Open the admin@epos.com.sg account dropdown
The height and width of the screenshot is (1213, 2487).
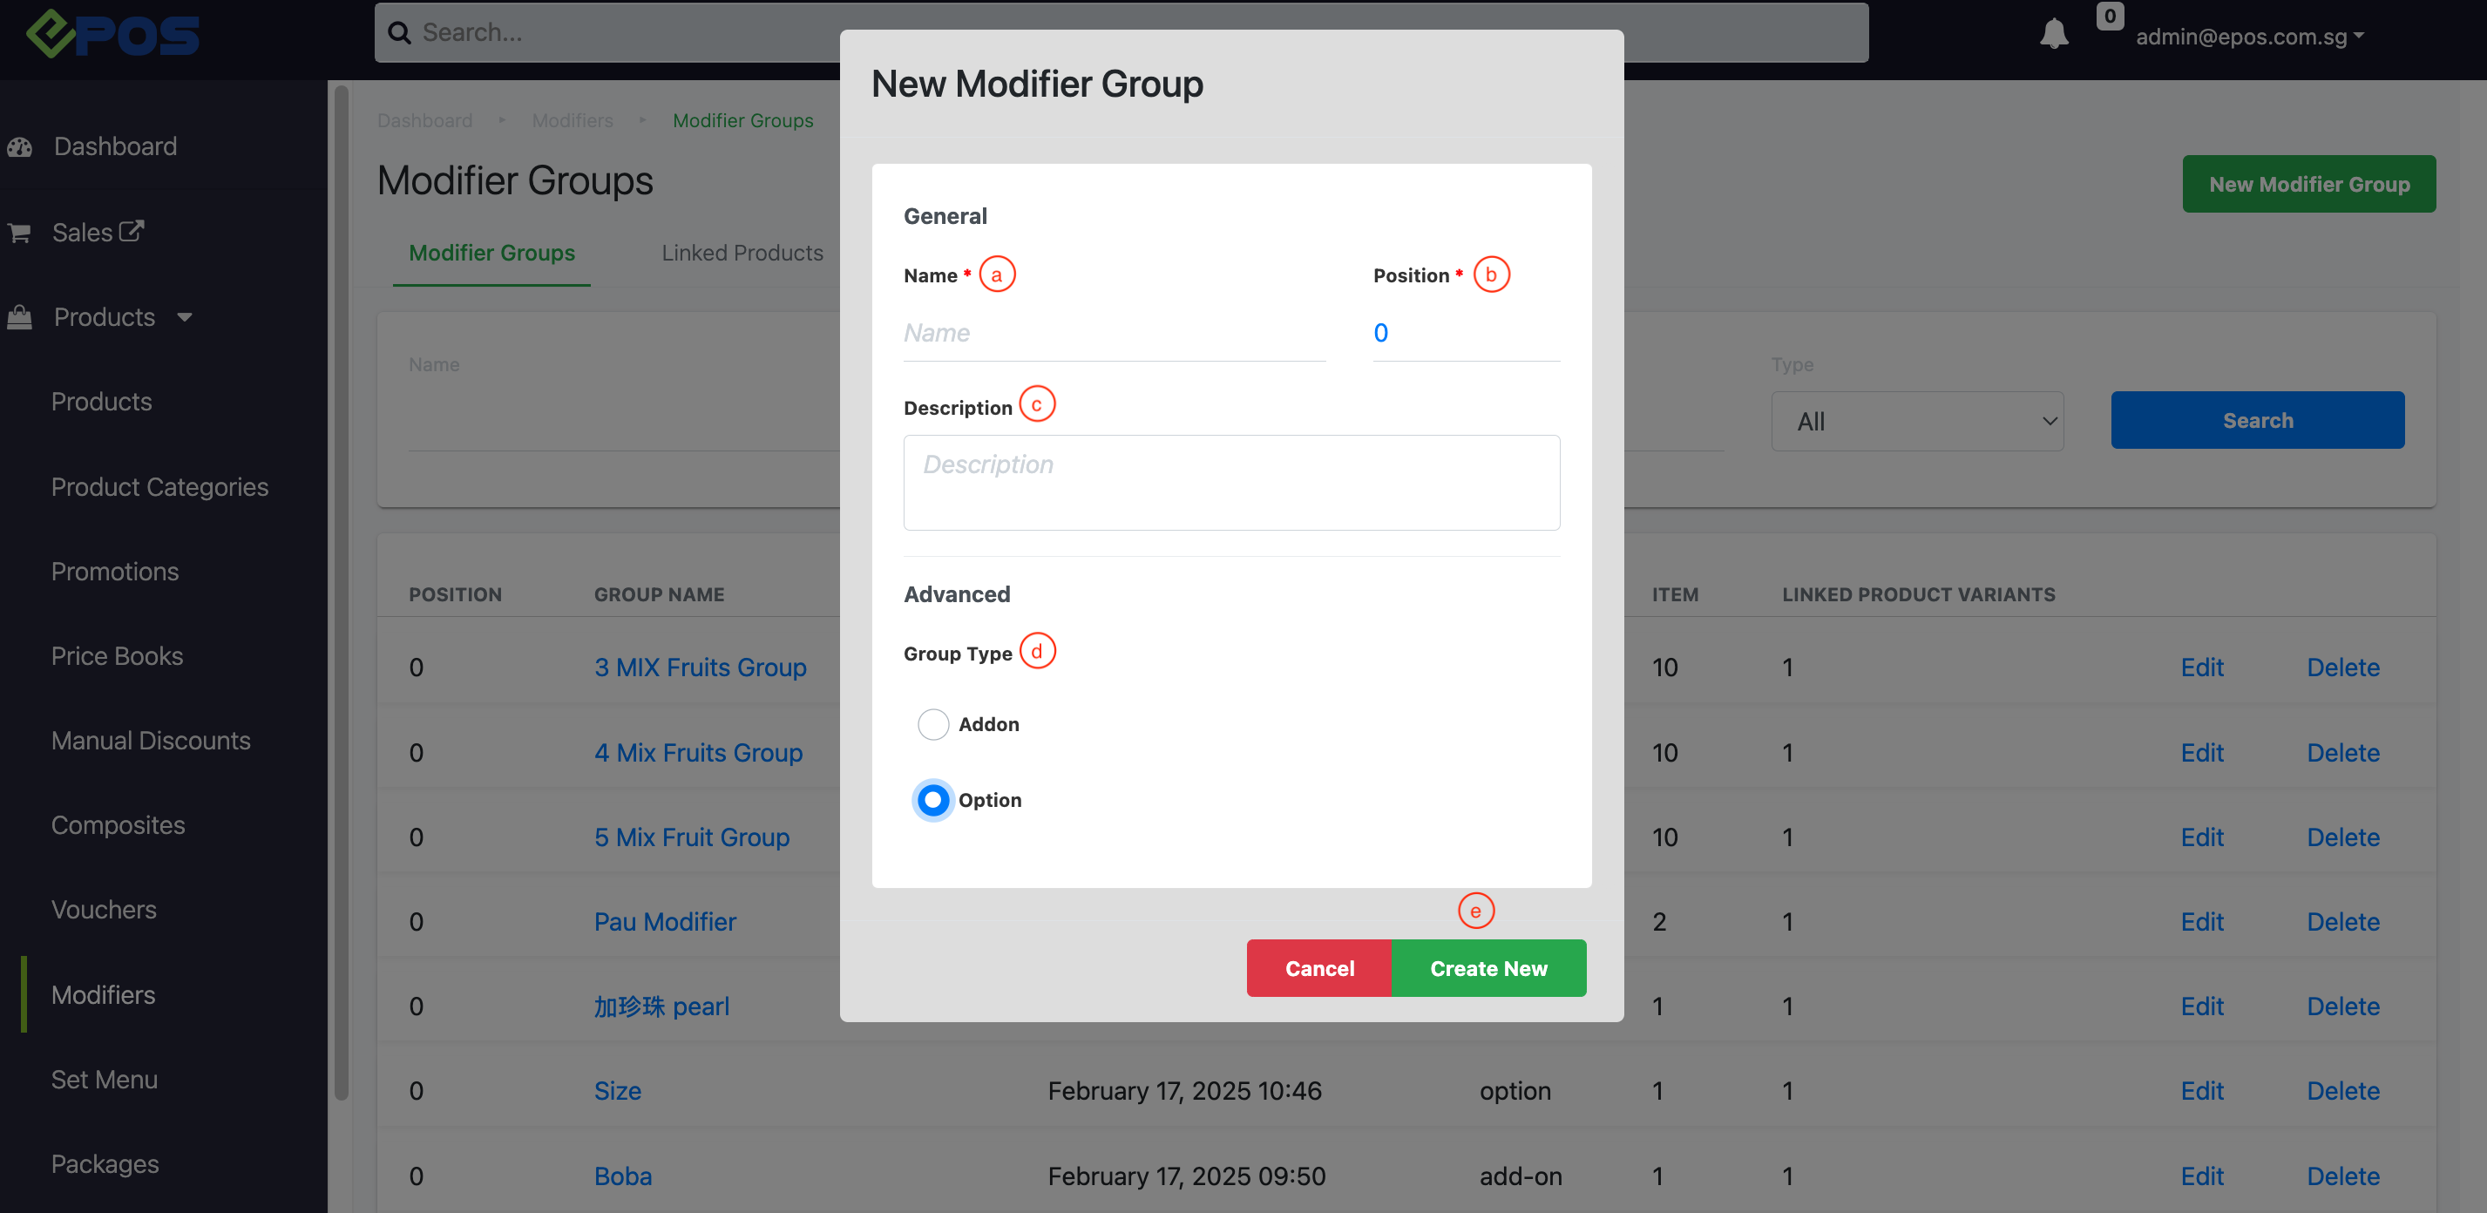tap(2249, 36)
